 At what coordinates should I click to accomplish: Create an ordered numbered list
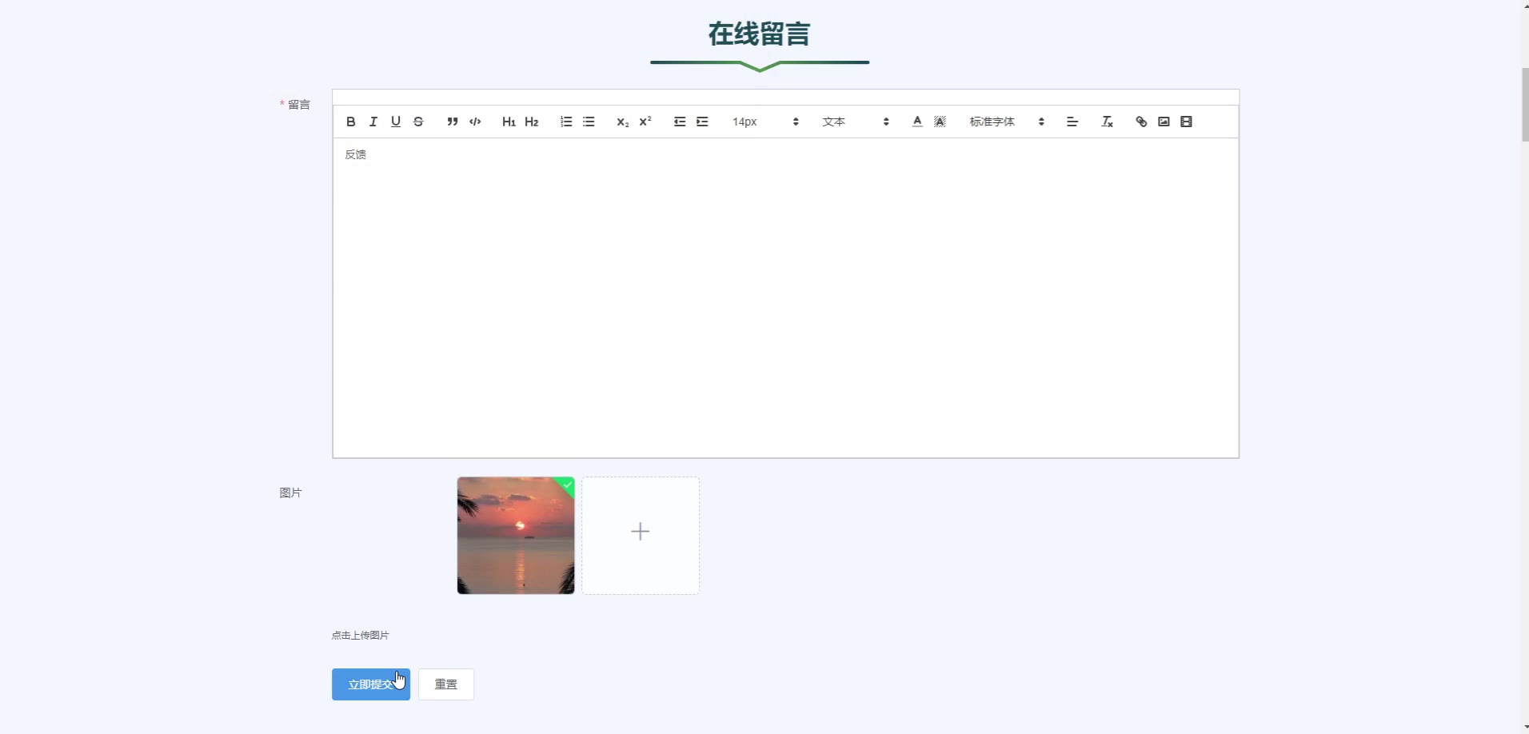[566, 122]
